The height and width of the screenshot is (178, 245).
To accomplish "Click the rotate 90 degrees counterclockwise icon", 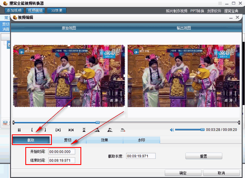I will tap(110, 130).
